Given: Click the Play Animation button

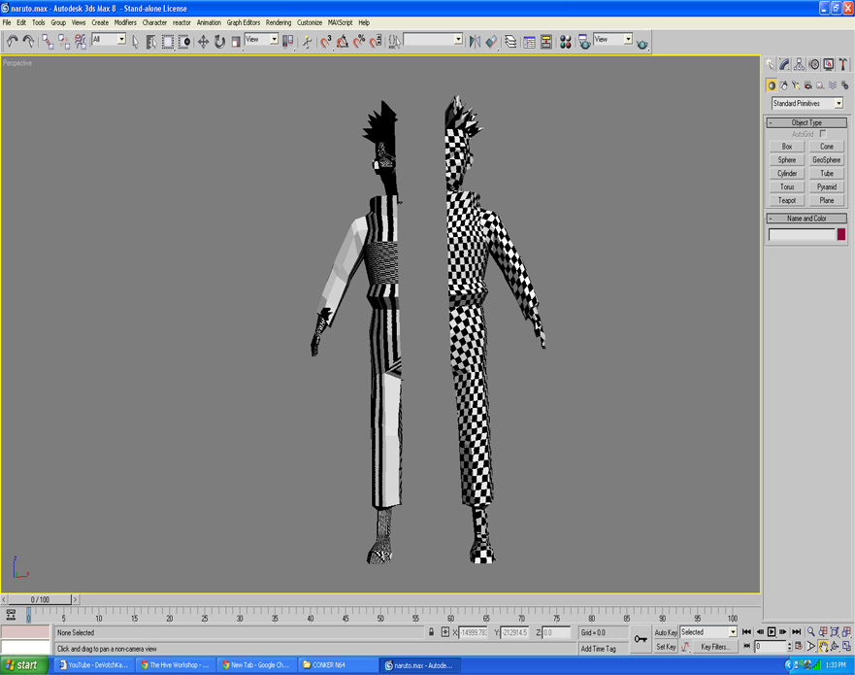Looking at the screenshot, I should (x=771, y=632).
